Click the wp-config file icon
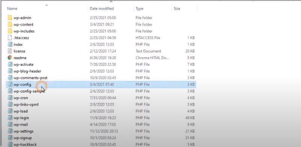301x147 pixels. tap(10, 84)
